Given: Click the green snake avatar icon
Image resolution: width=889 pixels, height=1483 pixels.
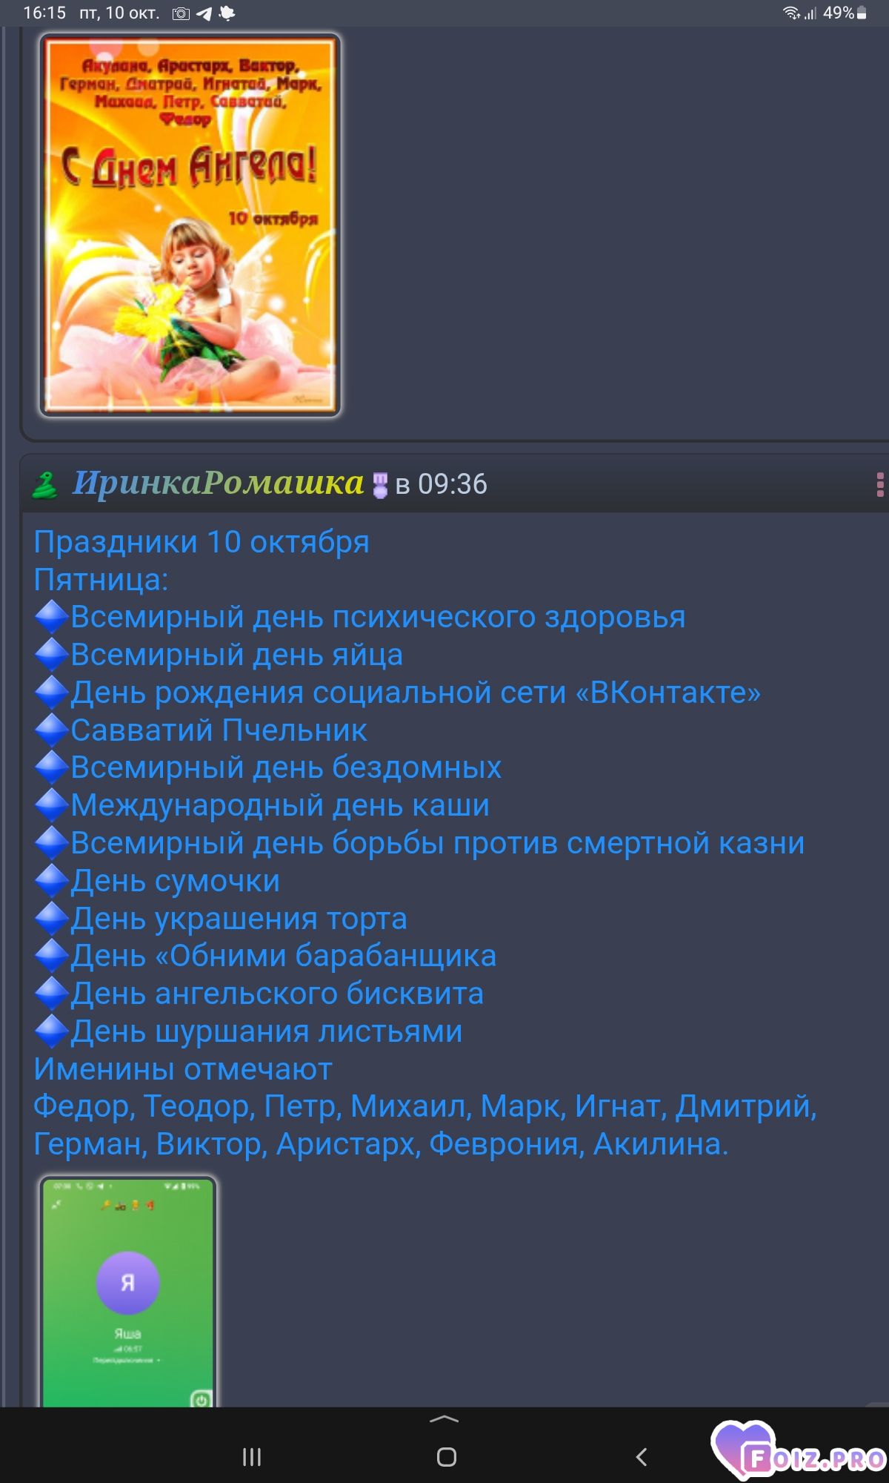Looking at the screenshot, I should click(x=45, y=485).
